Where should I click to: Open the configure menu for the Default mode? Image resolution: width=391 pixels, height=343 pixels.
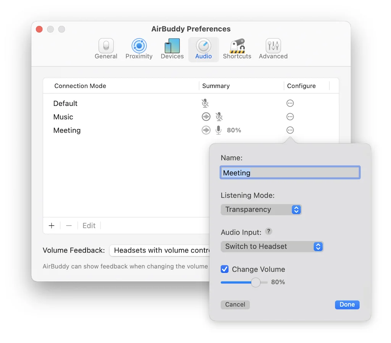tap(290, 103)
